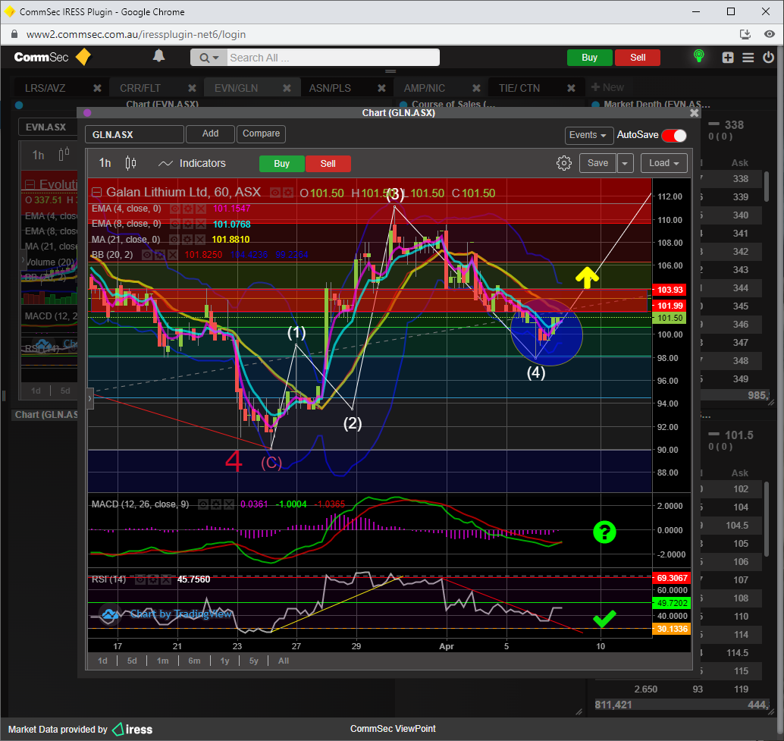Switch to the EVN/GLN tab

pos(237,88)
